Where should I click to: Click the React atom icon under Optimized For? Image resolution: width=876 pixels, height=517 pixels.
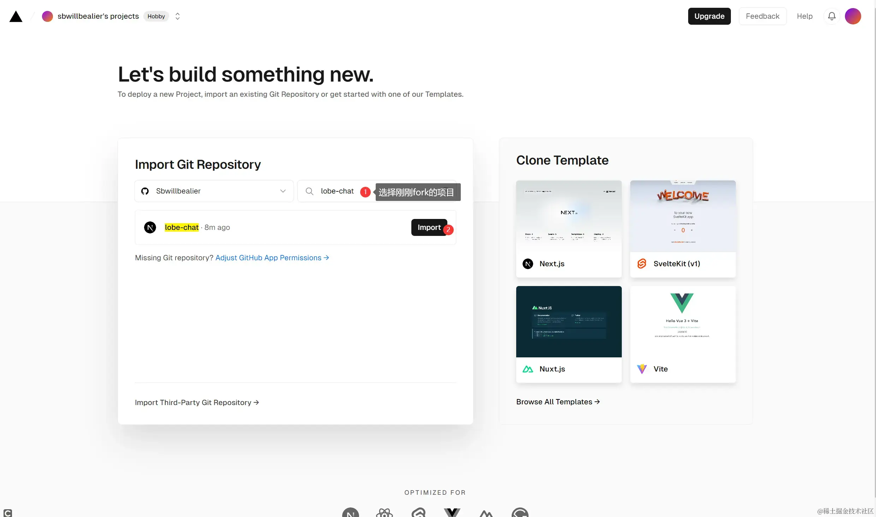pos(385,512)
